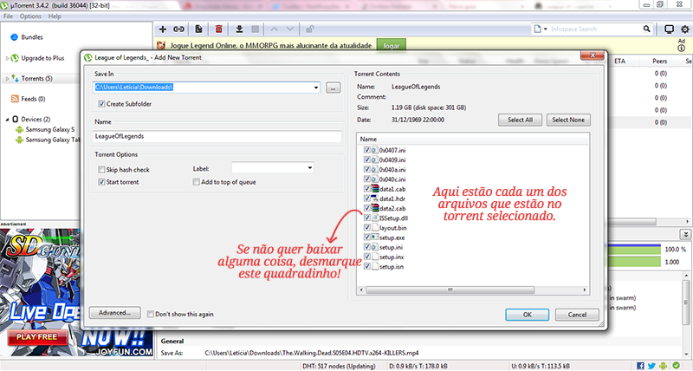This screenshot has height=371, width=693.
Task: Click the Ad info icon
Action: (682, 49)
